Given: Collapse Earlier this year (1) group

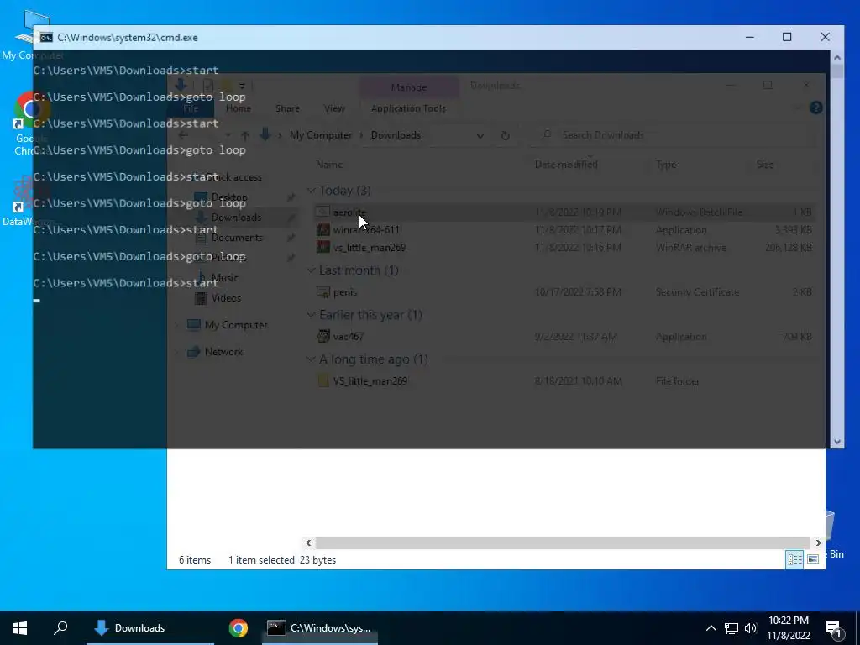Looking at the screenshot, I should (x=311, y=315).
